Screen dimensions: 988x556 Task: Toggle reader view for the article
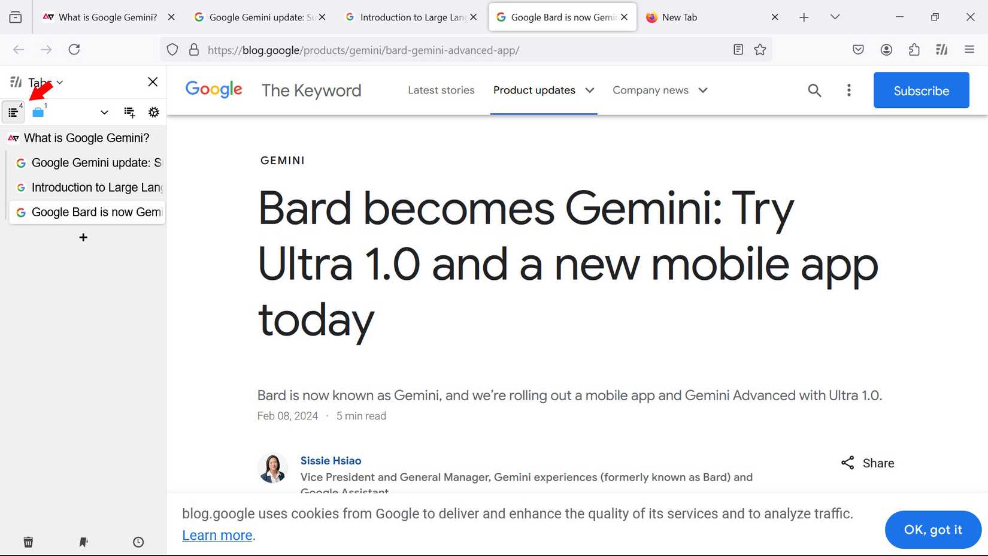click(738, 50)
